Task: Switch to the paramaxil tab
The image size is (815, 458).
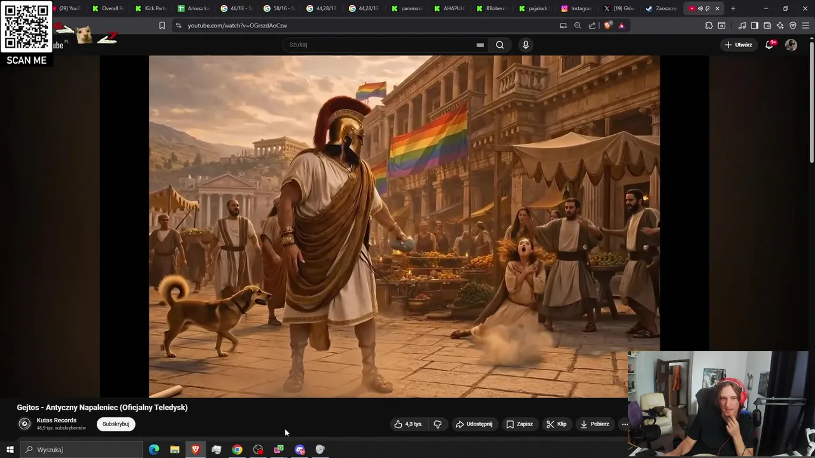Action: (407, 8)
